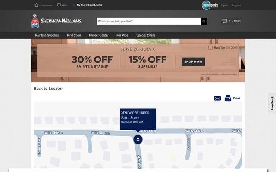The width and height of the screenshot is (276, 172).
Task: Open the For Pros menu
Action: pyautogui.click(x=122, y=35)
